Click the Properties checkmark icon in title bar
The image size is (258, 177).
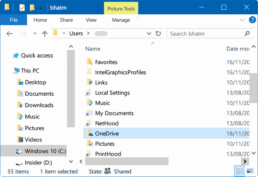pyautogui.click(x=22, y=8)
